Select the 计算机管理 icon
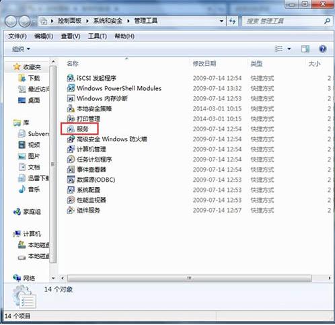 point(71,149)
